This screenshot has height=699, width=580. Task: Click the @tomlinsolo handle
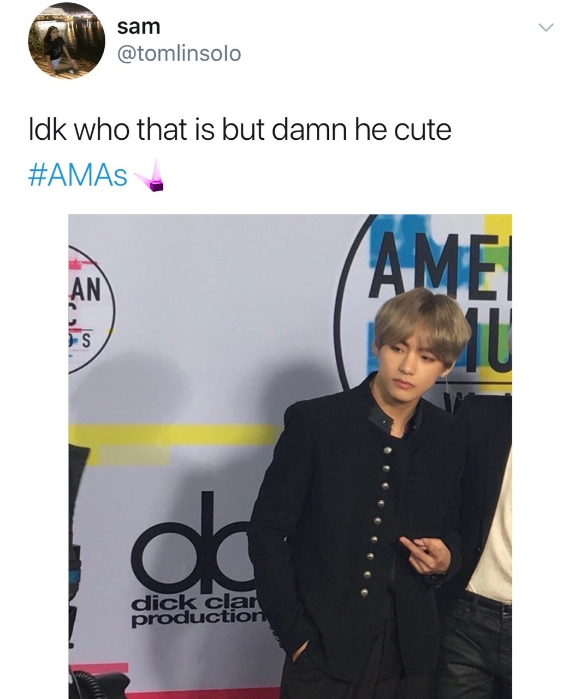(179, 53)
